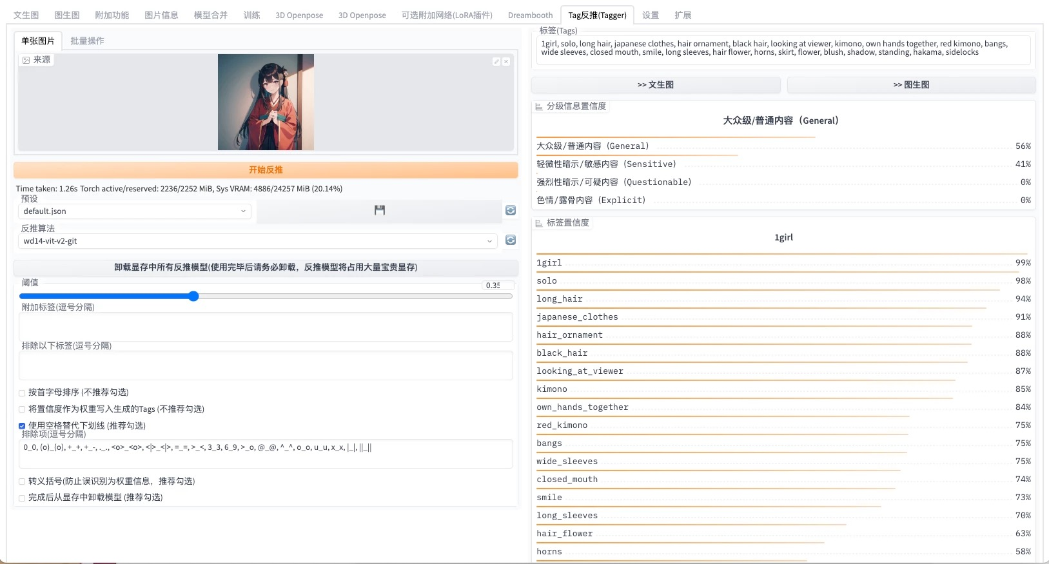The height and width of the screenshot is (564, 1049).
Task: Open the 扩展 extensions tab
Action: click(x=683, y=15)
